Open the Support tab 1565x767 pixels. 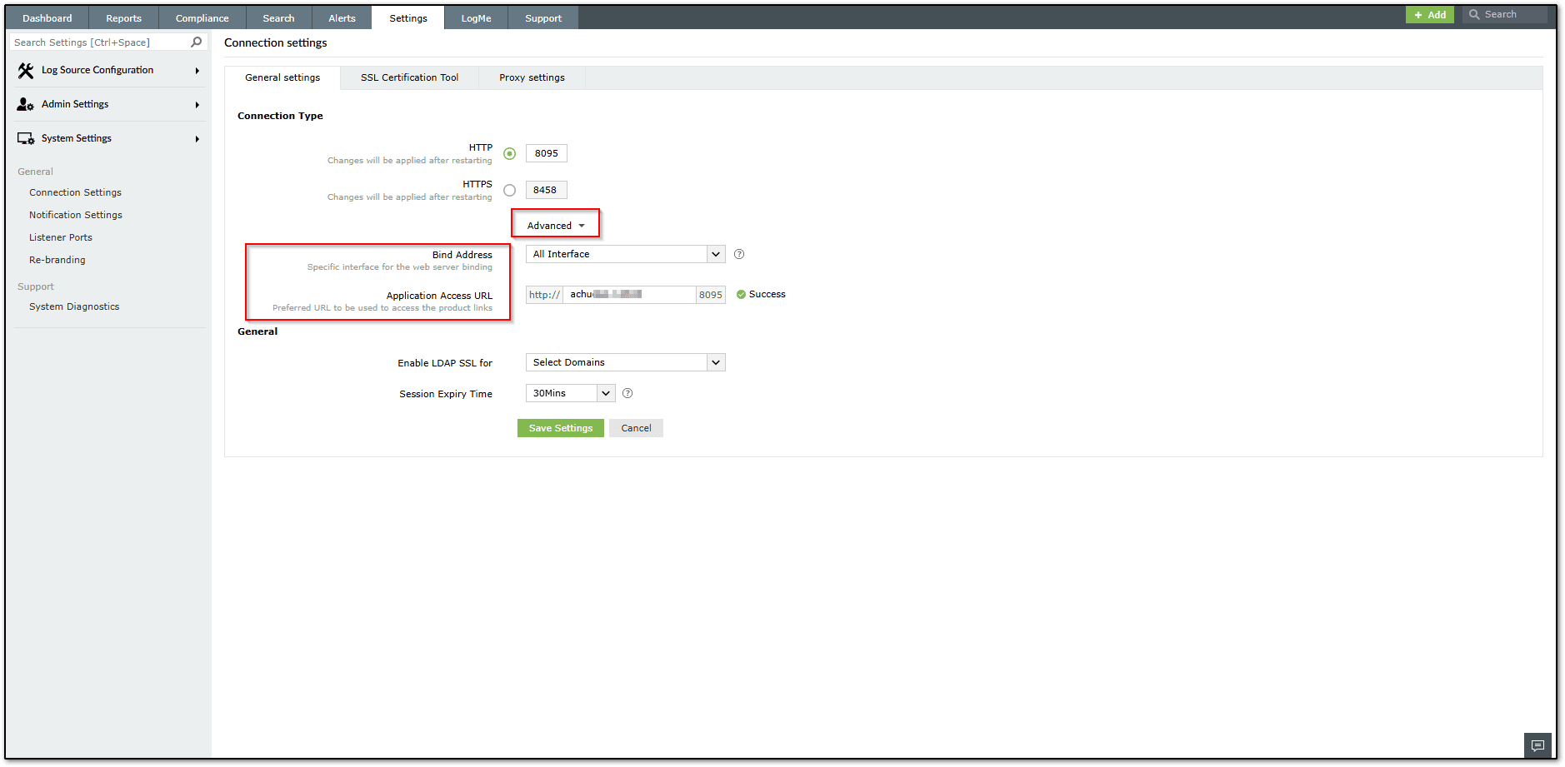pos(543,18)
